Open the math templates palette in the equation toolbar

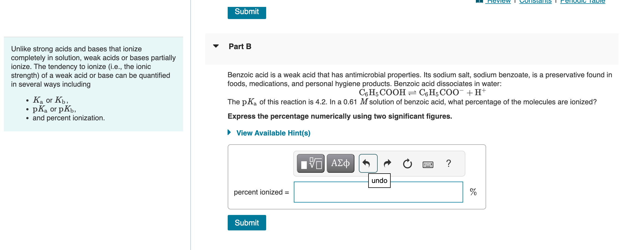pos(310,163)
